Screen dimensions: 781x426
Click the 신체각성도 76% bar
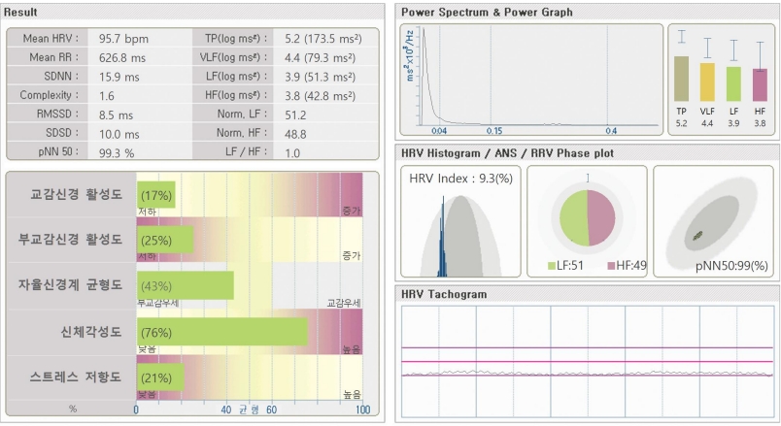pos(221,332)
